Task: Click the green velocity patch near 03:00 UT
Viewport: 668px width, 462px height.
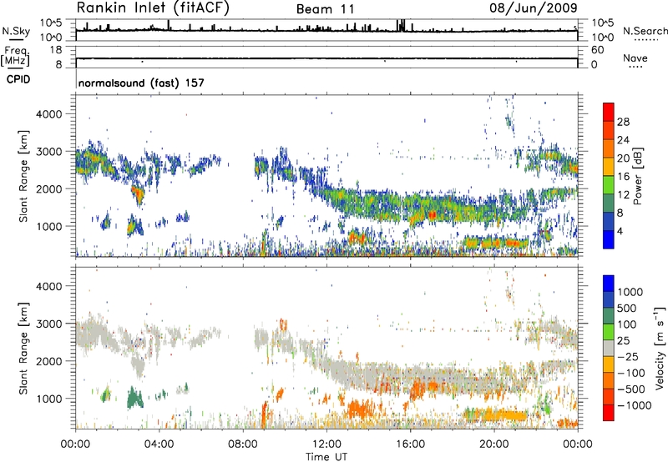Action: coord(135,398)
